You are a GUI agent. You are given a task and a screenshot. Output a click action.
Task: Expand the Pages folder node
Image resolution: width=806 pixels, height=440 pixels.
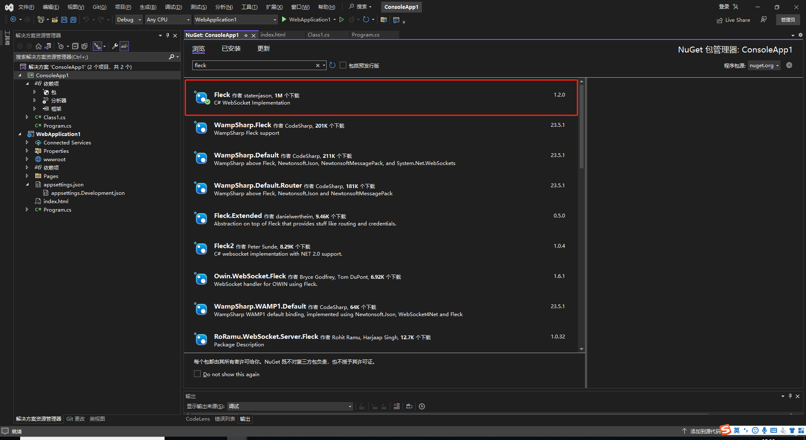pos(27,176)
